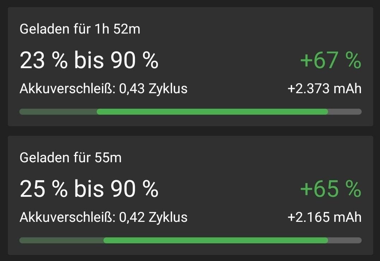Tap the green +65 % value

click(331, 189)
